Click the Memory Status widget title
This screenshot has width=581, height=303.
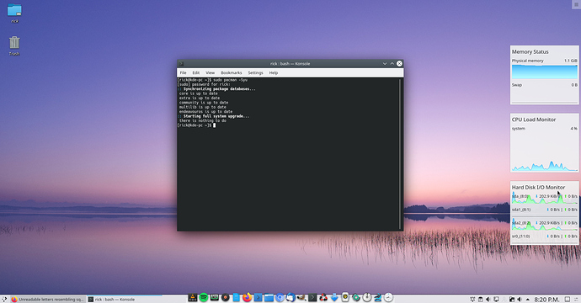tap(530, 52)
